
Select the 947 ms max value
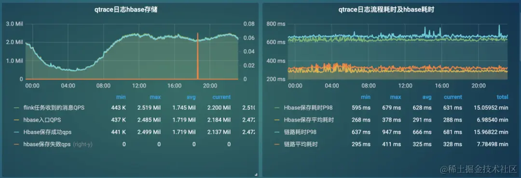[x=392, y=132]
